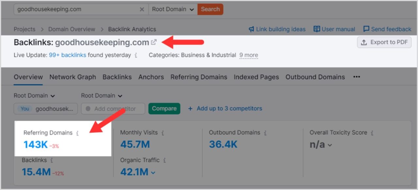Image resolution: width=418 pixels, height=190 pixels.
Task: Clear the search field with the X icon
Action: click(x=142, y=9)
